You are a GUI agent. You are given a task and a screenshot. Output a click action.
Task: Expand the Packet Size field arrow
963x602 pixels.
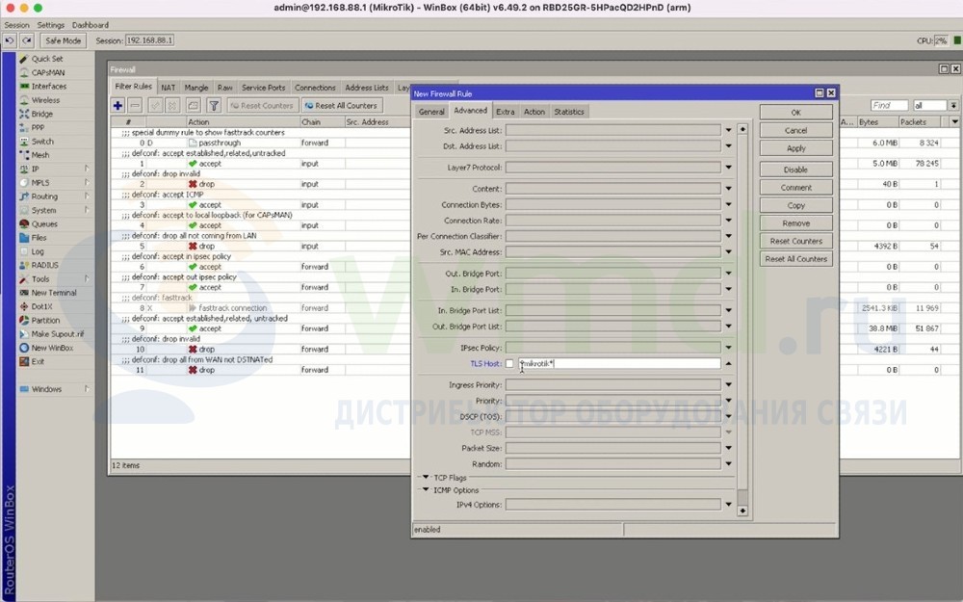coord(728,449)
